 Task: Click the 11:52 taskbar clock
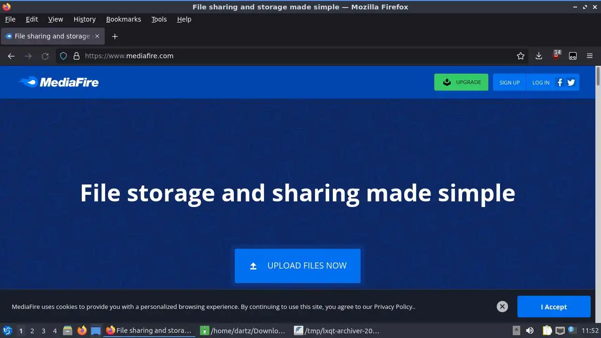[x=590, y=330]
